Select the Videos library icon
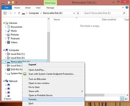Viewport: 130px width, 106px height. 9,42
